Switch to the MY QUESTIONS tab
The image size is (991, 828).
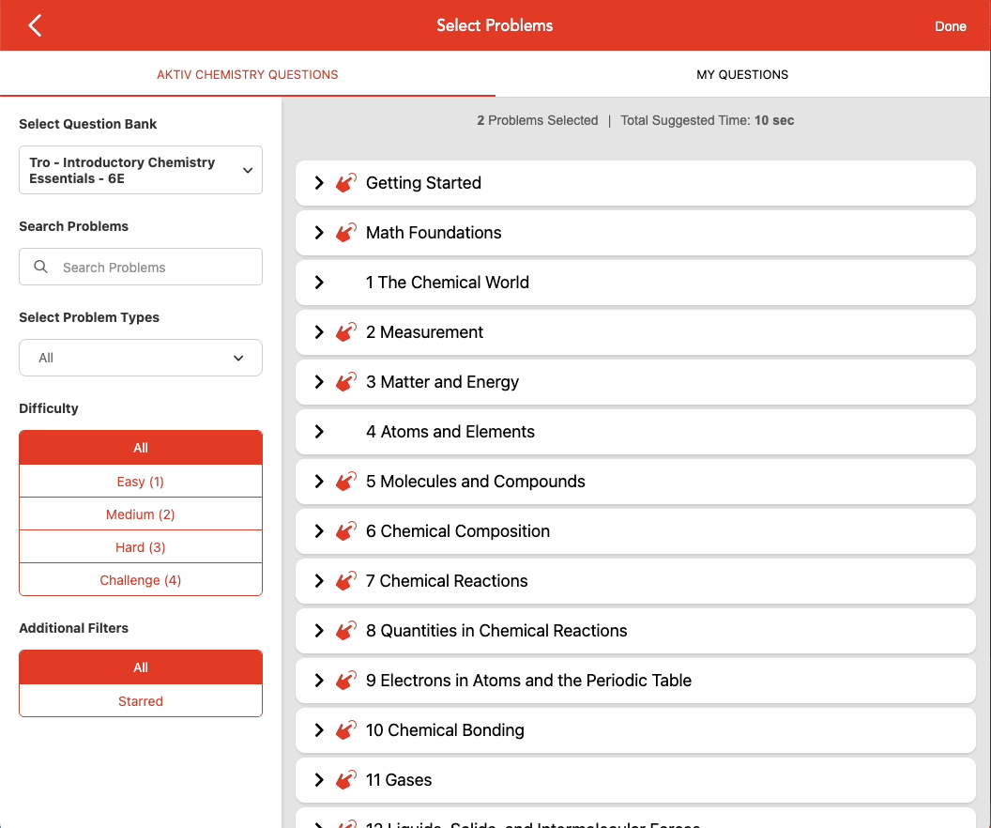click(742, 73)
